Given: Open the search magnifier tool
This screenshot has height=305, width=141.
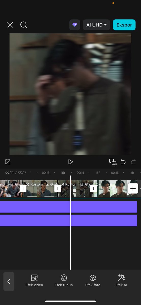Looking at the screenshot, I should pos(24,25).
